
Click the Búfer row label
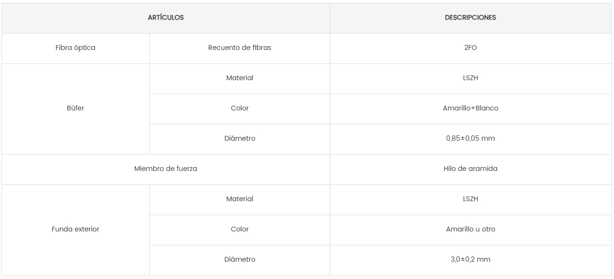coord(76,109)
